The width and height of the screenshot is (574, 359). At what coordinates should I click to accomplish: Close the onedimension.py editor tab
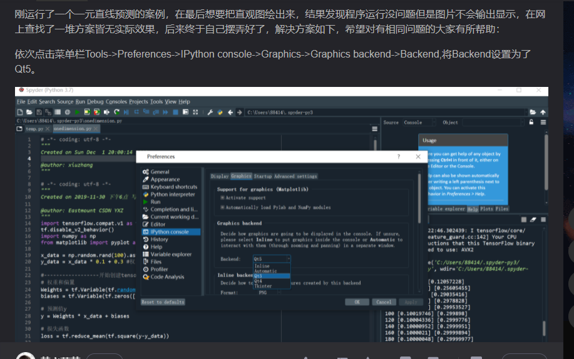pos(96,129)
